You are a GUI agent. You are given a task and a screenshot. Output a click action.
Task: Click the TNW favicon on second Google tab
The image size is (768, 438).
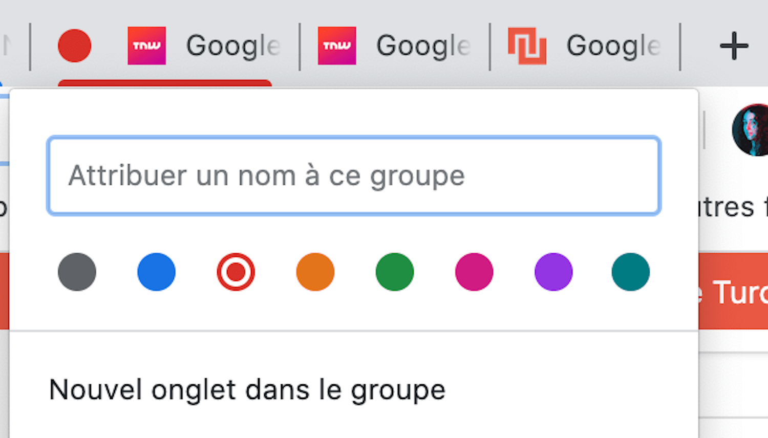[337, 46]
